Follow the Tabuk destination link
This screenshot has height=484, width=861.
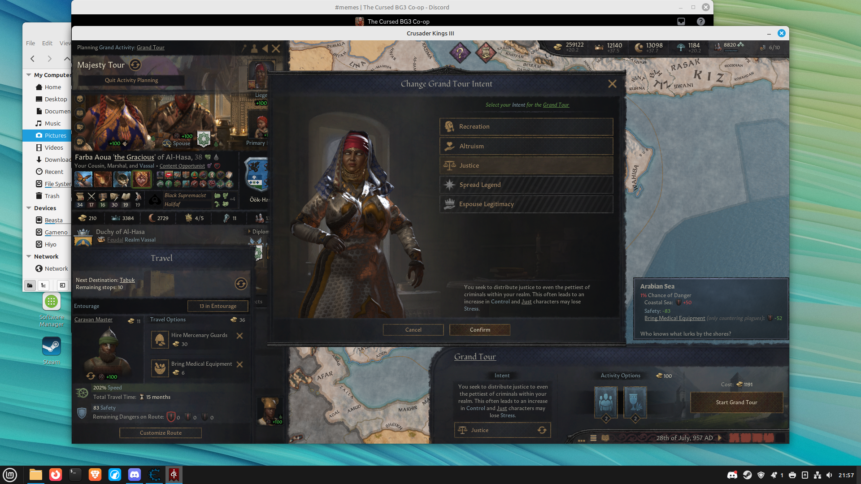point(127,280)
